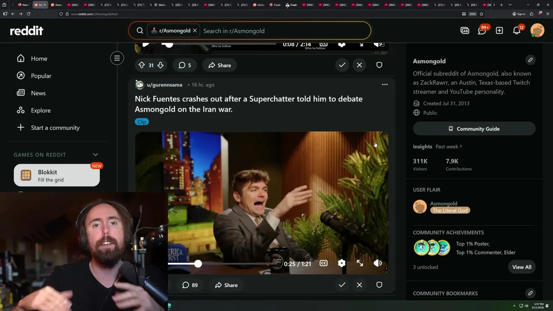Open the Nick Fuentes crashes out post title
The image size is (553, 311).
[249, 104]
